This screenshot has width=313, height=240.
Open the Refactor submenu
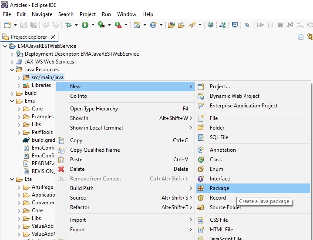[125, 207]
